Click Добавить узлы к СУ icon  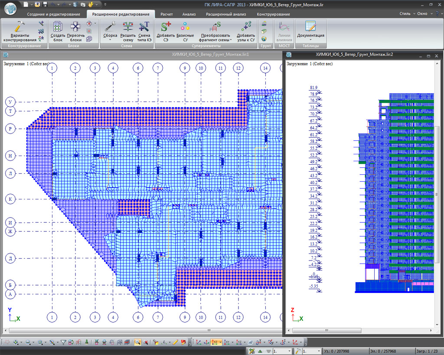click(x=246, y=27)
